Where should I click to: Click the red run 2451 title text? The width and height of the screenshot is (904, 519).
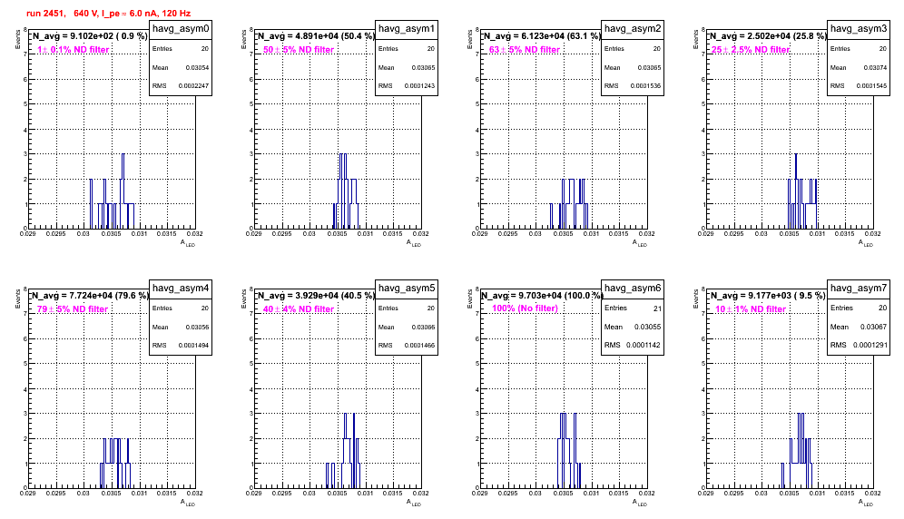coord(108,13)
